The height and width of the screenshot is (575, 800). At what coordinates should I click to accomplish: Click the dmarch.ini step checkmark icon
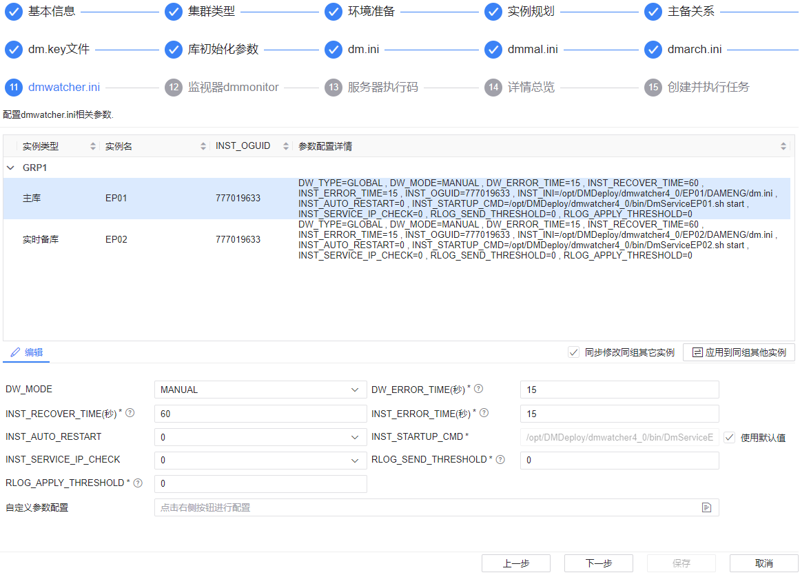[x=653, y=50]
